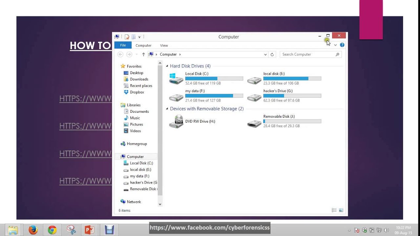The height and width of the screenshot is (236, 420).
Task: Click the hacker's Drive (G:) usage bar
Action: [292, 96]
